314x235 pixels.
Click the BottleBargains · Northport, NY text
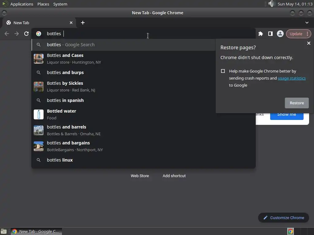click(75, 150)
